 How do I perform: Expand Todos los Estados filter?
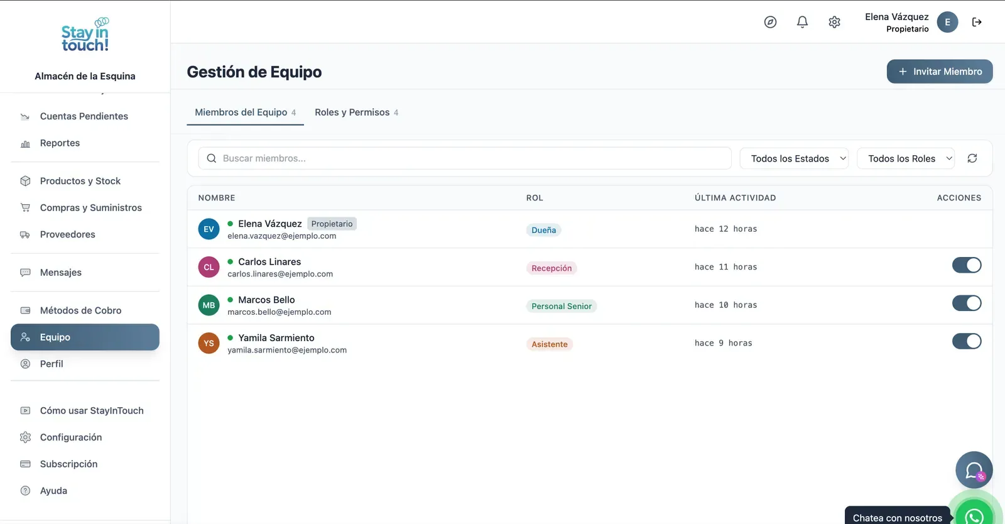click(794, 158)
